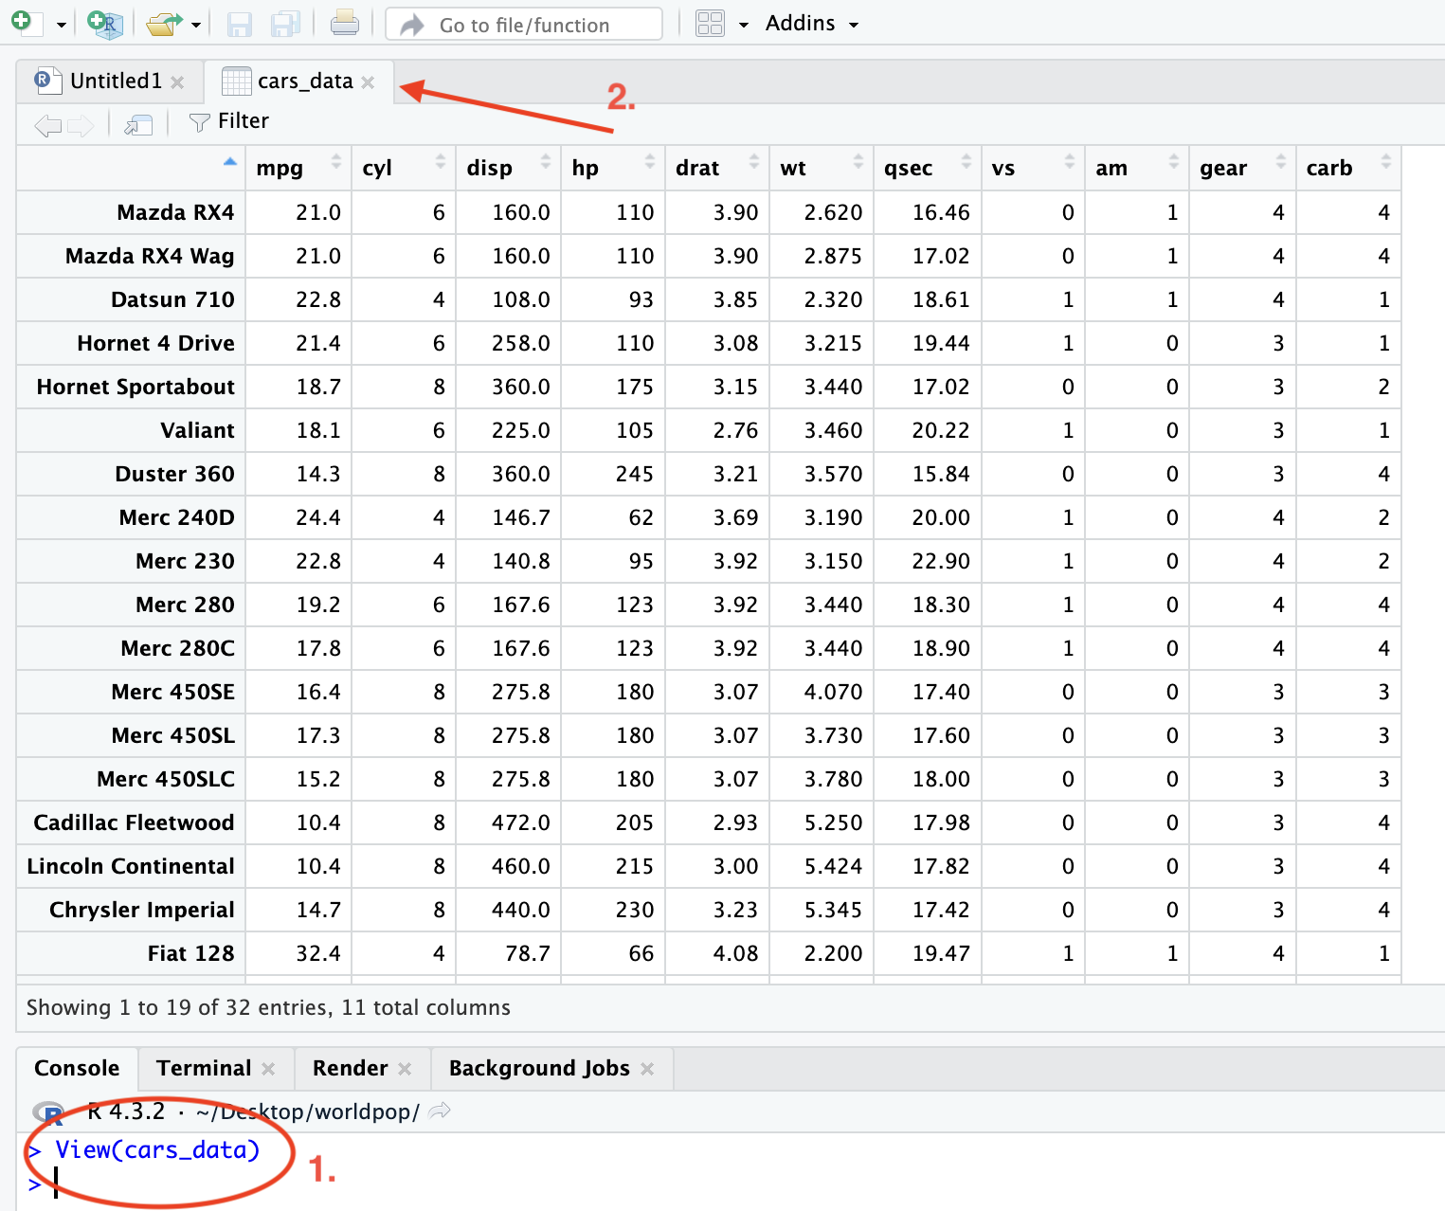The image size is (1445, 1211).
Task: Click the Save All documents icon
Action: pos(285,24)
